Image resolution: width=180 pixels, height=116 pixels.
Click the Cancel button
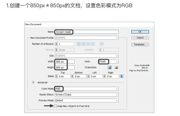tap(140, 38)
